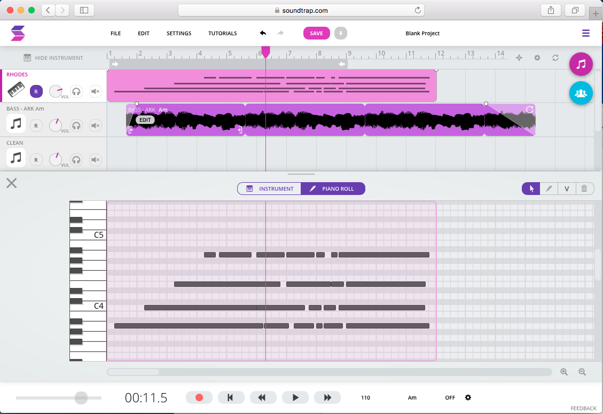Select the pencil draw tool in piano roll
603x414 pixels.
tap(549, 189)
